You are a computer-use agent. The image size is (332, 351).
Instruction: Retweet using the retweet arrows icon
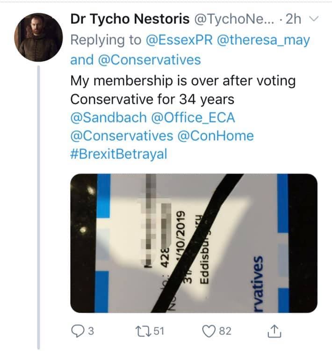point(143,330)
